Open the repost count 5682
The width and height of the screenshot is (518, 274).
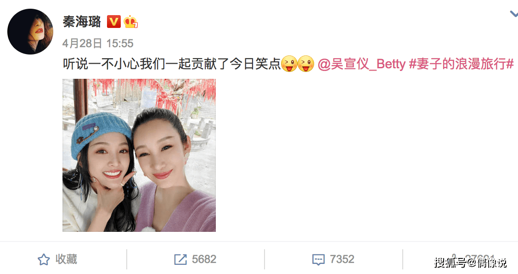click(204, 259)
